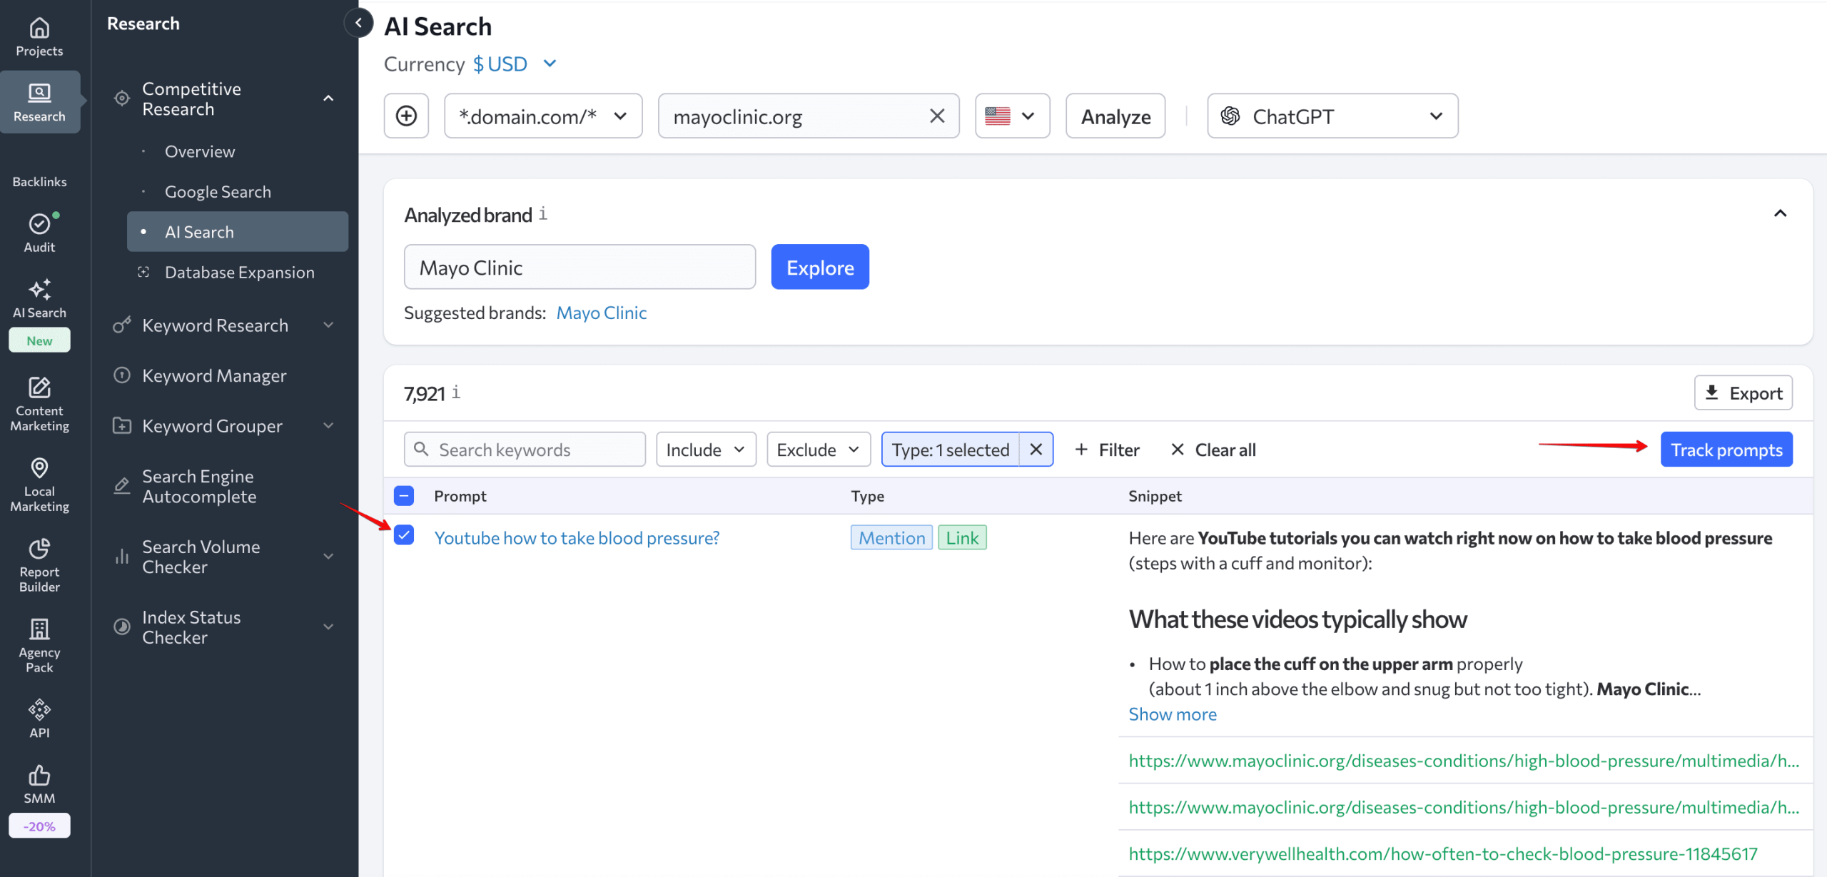Toggle the select-all checkbox in the prompt table
The width and height of the screenshot is (1827, 877).
[404, 495]
